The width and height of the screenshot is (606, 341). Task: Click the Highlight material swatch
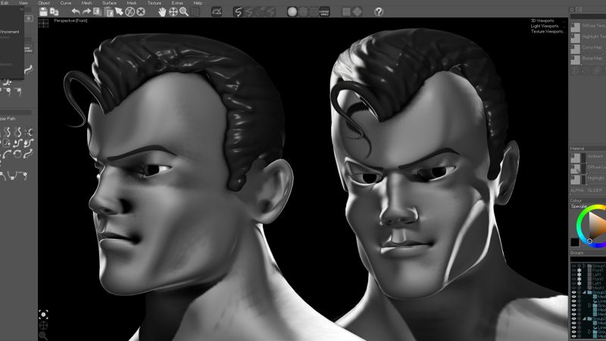[x=576, y=180]
